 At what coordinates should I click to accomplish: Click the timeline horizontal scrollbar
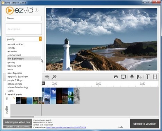[x=22, y=117]
